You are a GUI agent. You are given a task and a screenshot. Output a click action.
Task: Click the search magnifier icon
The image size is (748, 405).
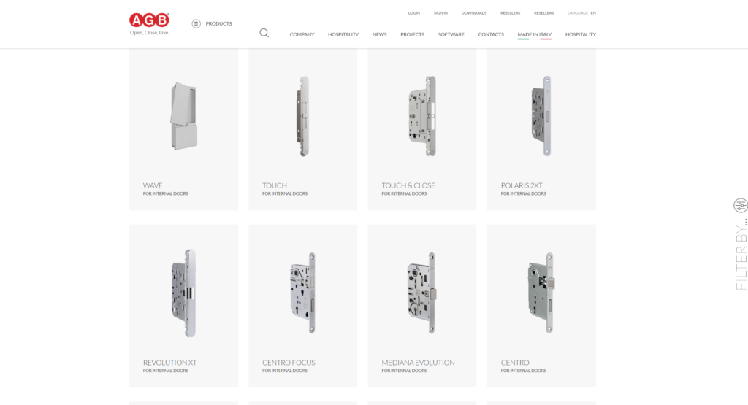(264, 33)
